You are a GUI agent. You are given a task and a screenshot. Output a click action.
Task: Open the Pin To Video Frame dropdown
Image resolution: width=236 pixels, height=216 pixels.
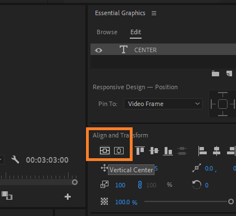(x=163, y=104)
